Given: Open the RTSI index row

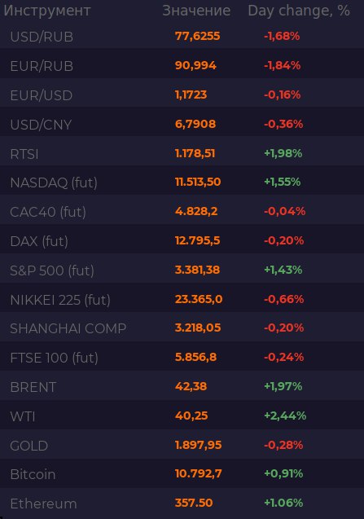Looking at the screenshot, I should (182, 154).
